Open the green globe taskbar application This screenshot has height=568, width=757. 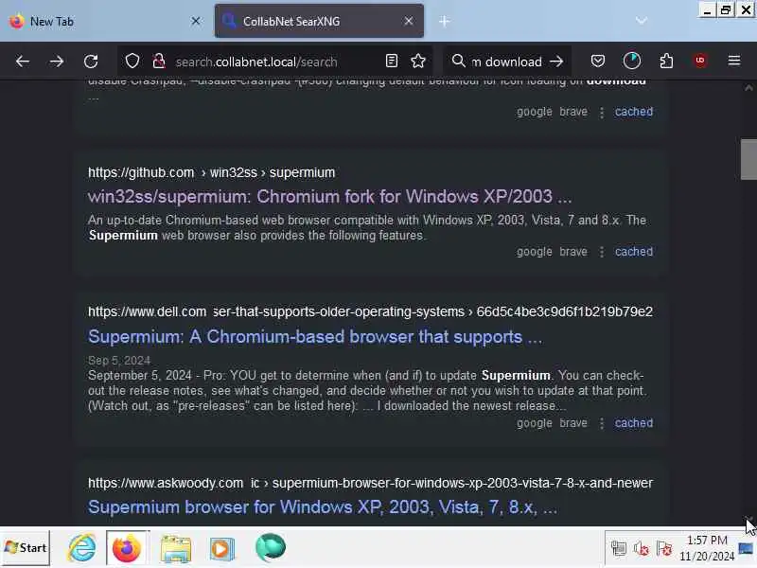tap(271, 548)
